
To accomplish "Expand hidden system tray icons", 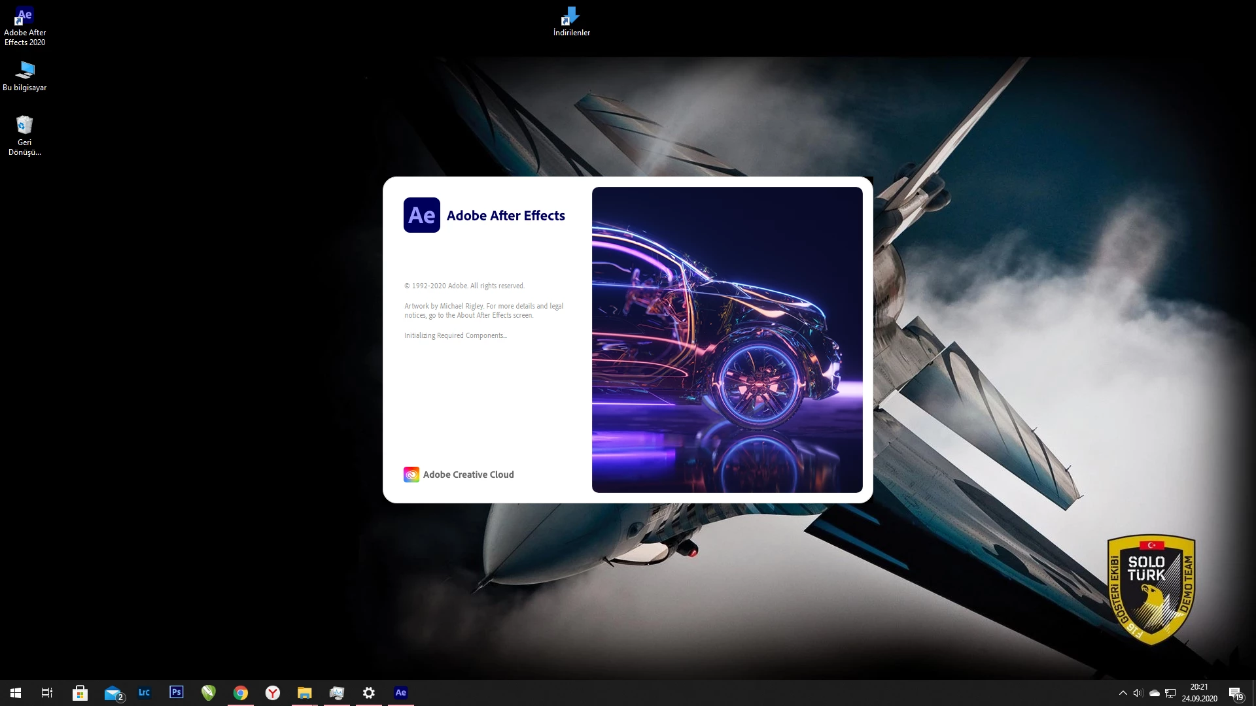I will tap(1123, 693).
